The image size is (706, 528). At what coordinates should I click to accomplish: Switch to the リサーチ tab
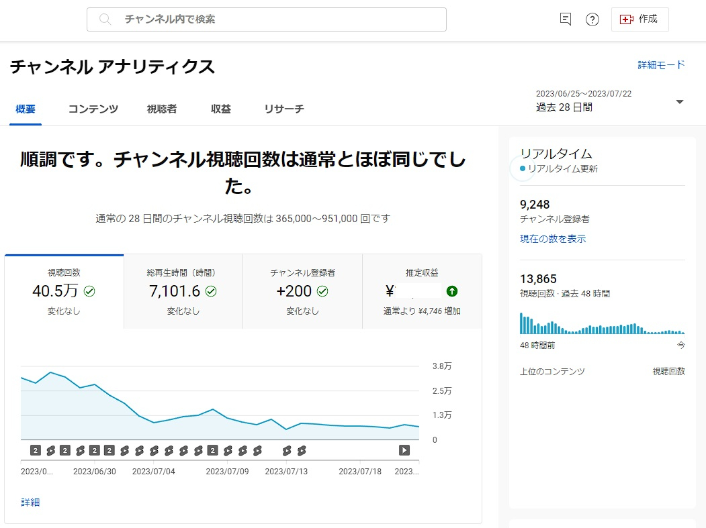click(284, 109)
